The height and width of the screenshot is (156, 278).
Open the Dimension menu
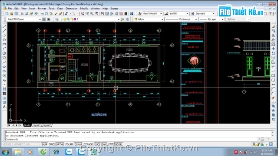point(71,9)
